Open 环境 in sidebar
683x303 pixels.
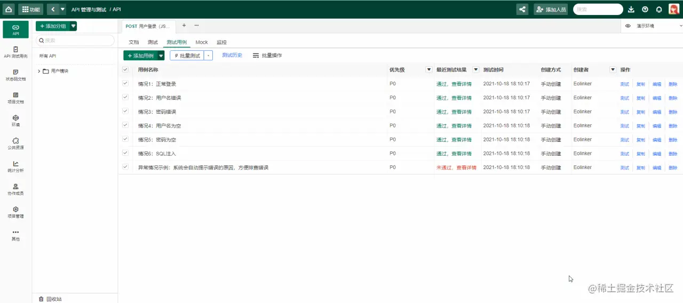coord(16,121)
